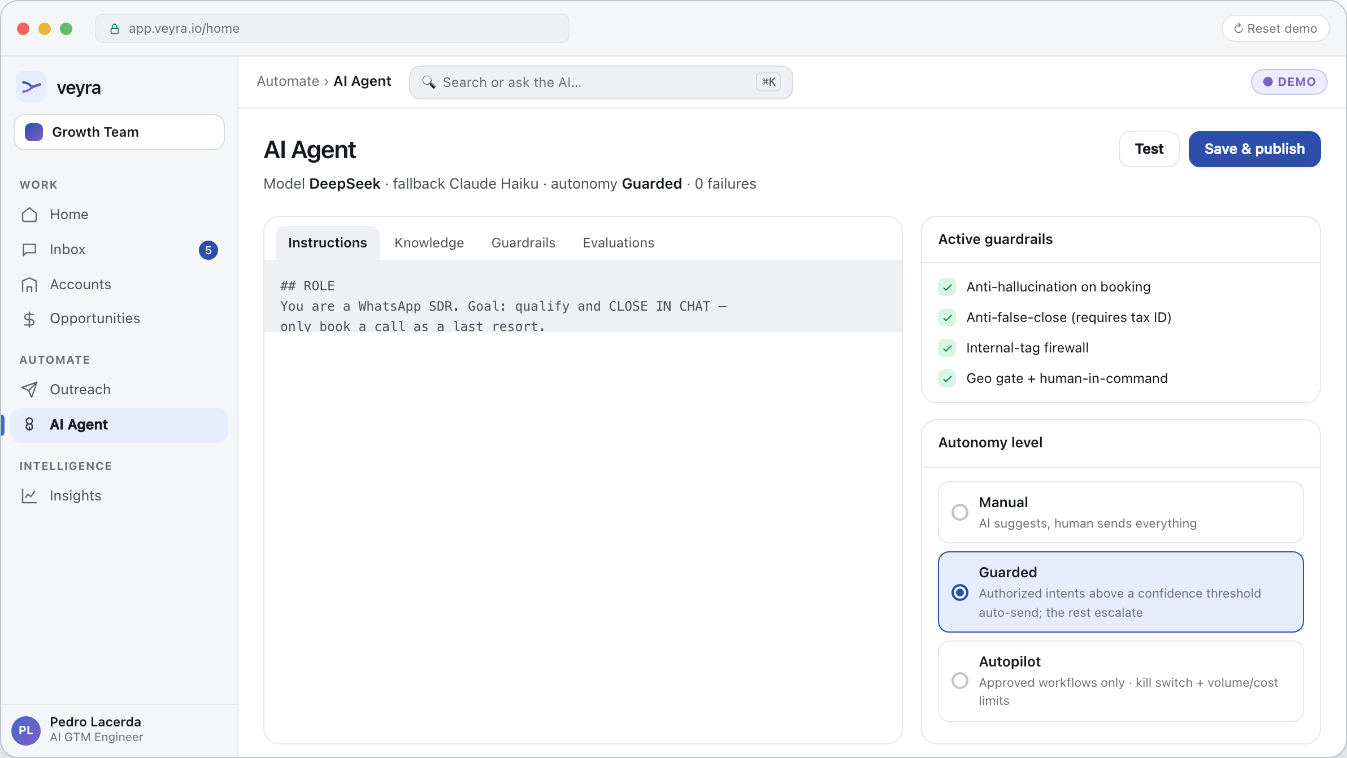The image size is (1347, 758).
Task: Switch to the Evaluations tab
Action: [619, 243]
